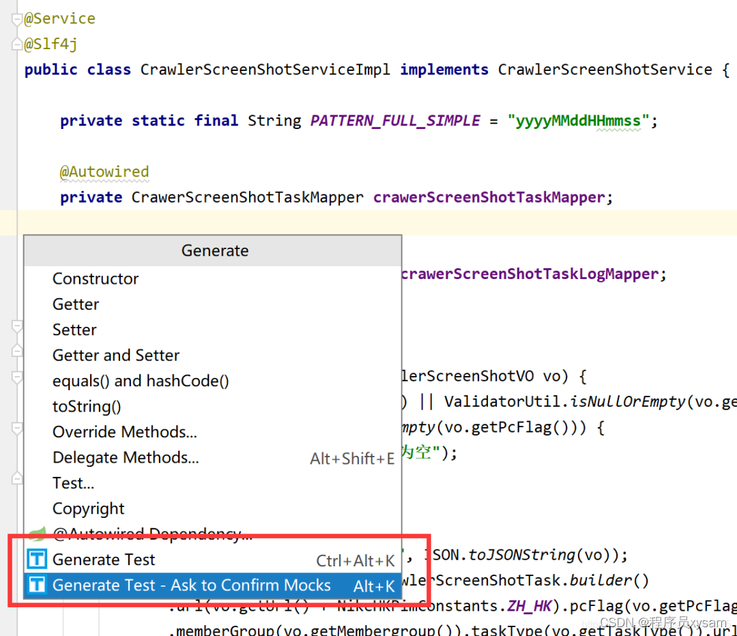Click @Autowired annotation above mapper field
The width and height of the screenshot is (737, 636).
point(104,171)
